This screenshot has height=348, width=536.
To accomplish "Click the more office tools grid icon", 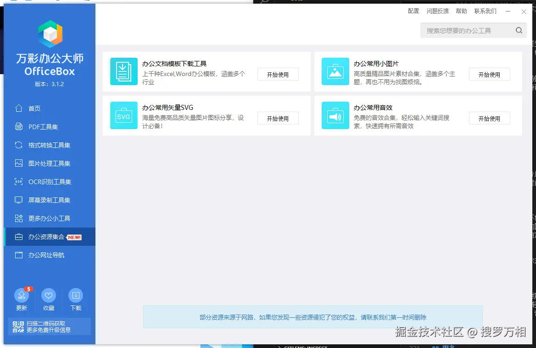I will click(x=19, y=218).
